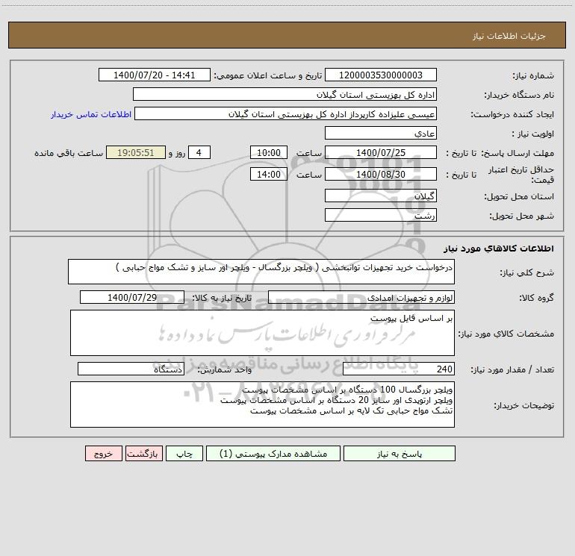Click the announcement date field 1400/07/20 - 14:41

tap(155, 75)
